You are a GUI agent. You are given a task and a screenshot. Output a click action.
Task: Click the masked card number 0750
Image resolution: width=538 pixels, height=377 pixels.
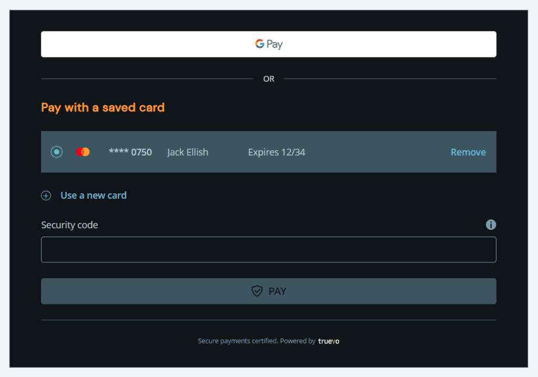(x=130, y=152)
